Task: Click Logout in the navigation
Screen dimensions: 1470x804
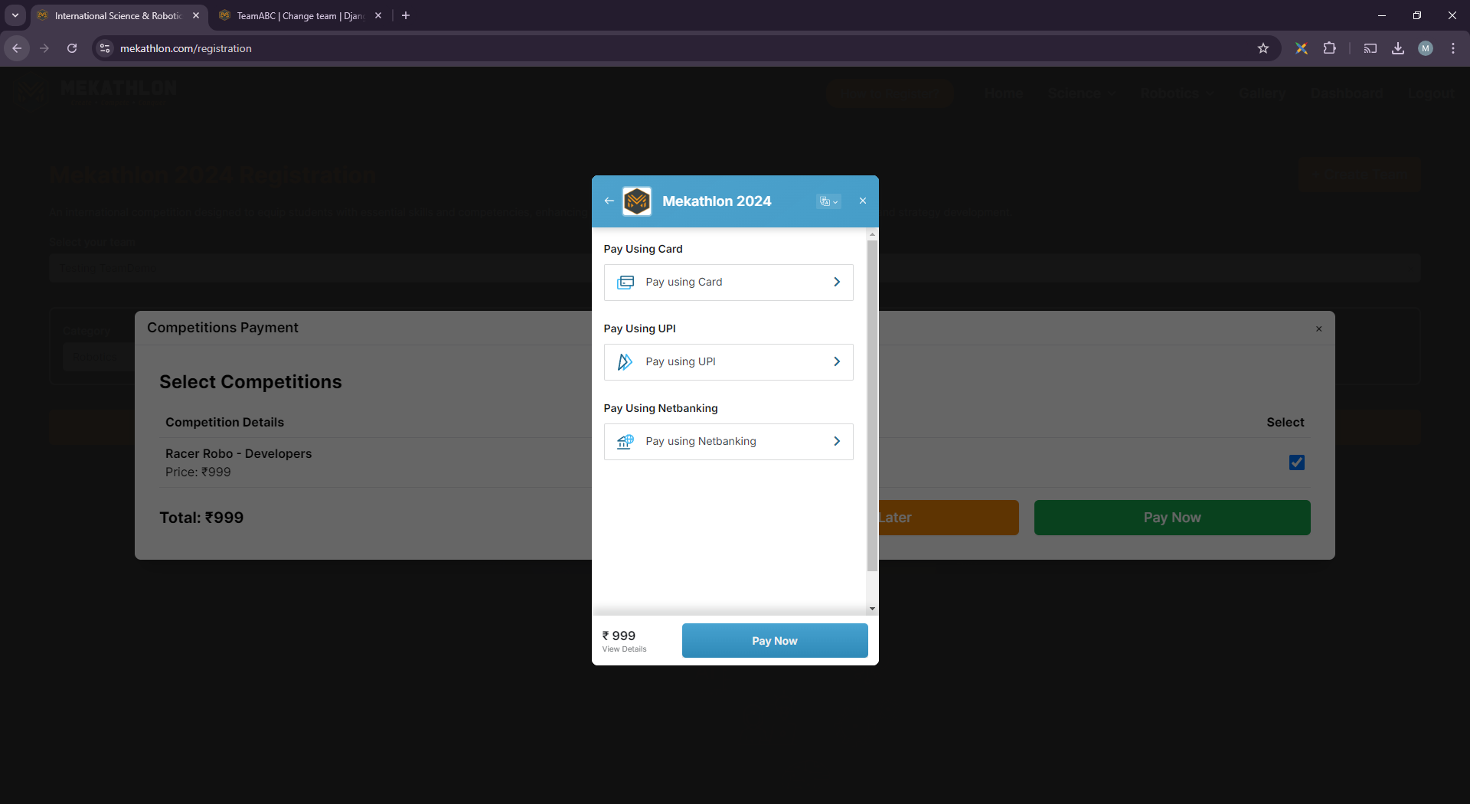Action: (x=1431, y=93)
